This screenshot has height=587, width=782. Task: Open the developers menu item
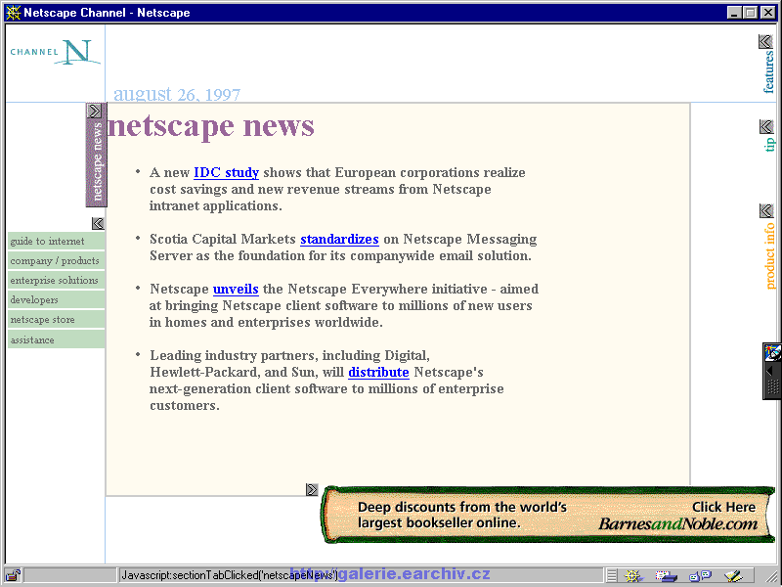(57, 299)
